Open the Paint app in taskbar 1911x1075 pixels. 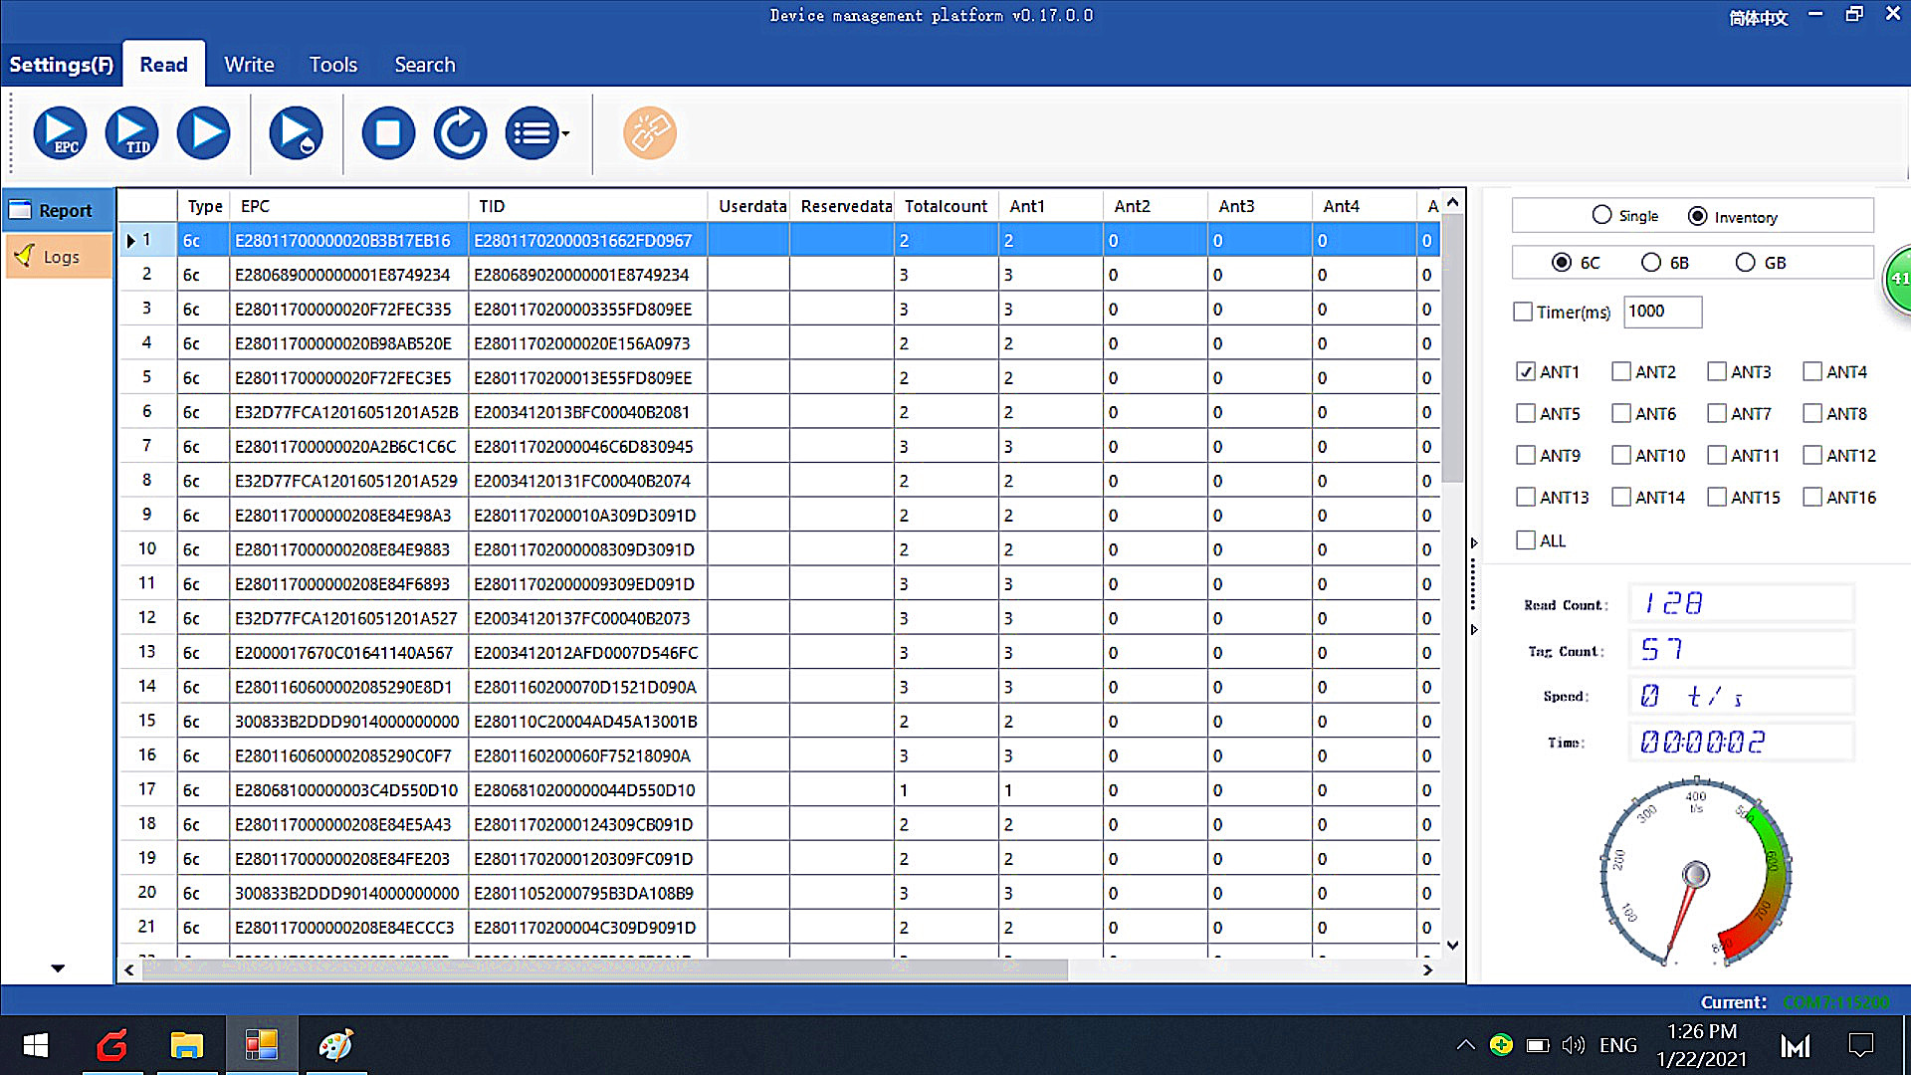pyautogui.click(x=335, y=1045)
